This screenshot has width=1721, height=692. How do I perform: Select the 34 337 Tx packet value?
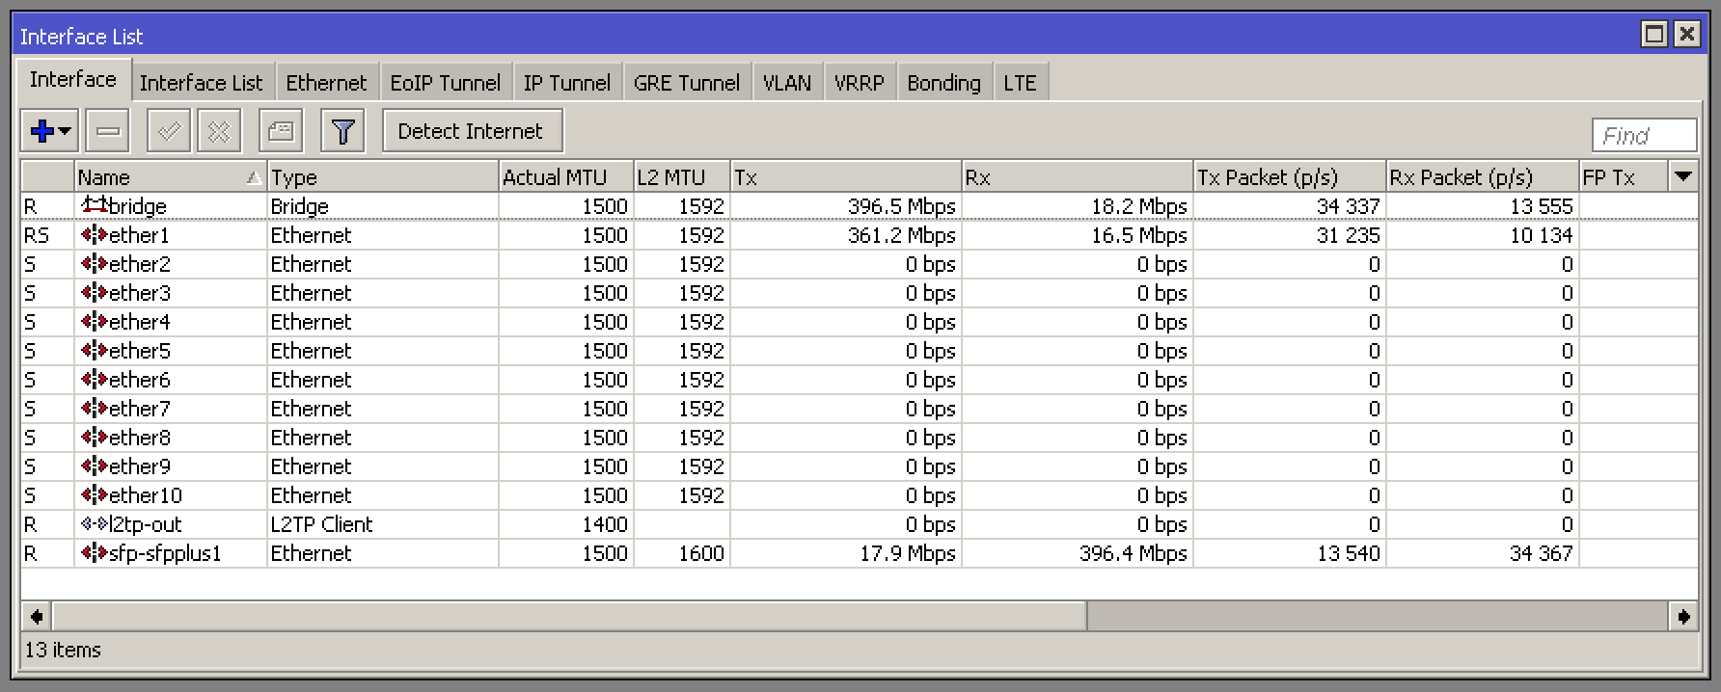[x=1348, y=206]
